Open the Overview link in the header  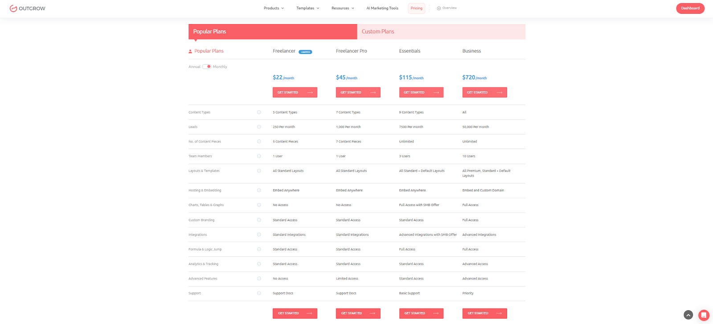tap(447, 8)
